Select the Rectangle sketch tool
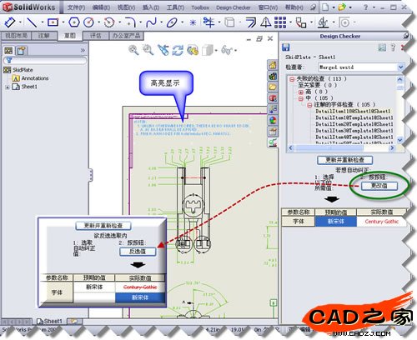This screenshot has width=417, height=340. [x=53, y=22]
